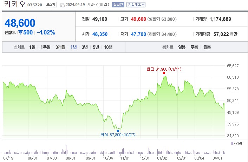Click the tallest volume bar near 02/01

185,148
